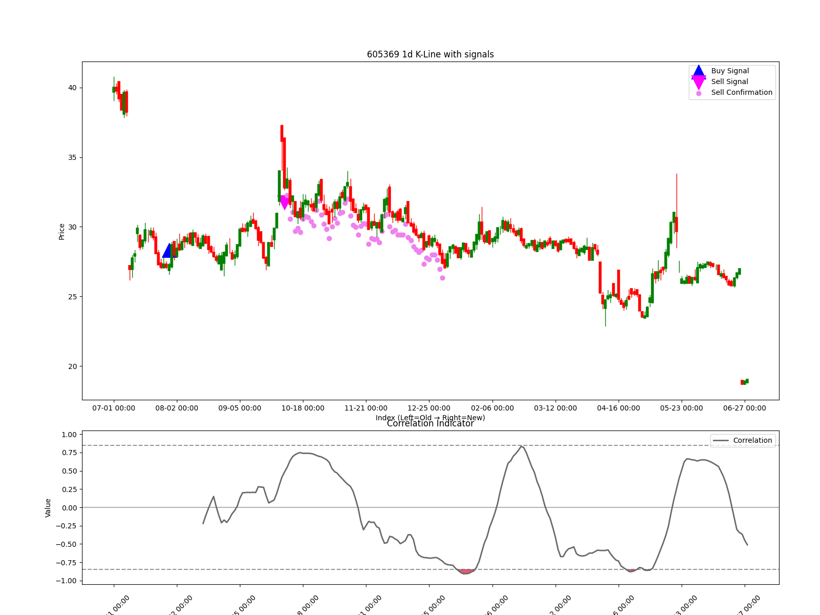The height and width of the screenshot is (615, 820).
Task: Click the '07-01 00:00' x-axis tick label
Action: coord(114,408)
